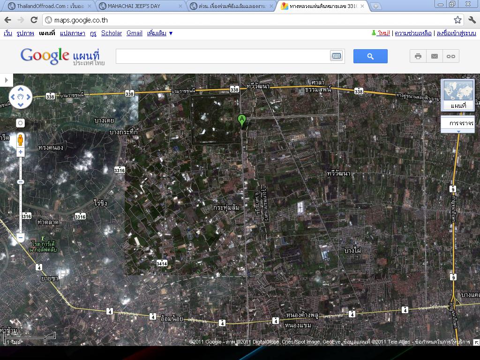Click the blue search magnifier button

[x=370, y=56]
